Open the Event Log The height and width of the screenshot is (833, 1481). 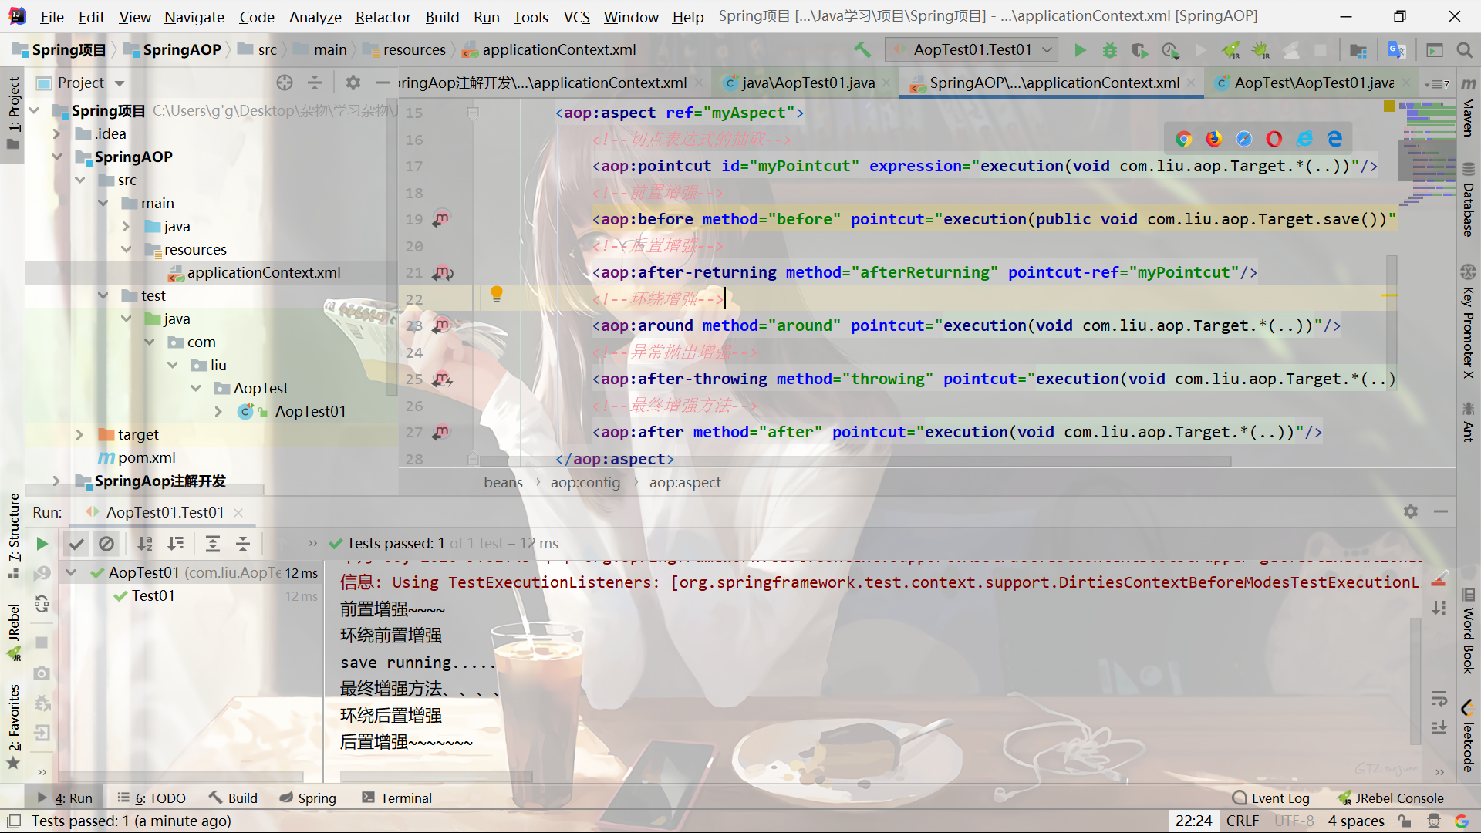pyautogui.click(x=1271, y=798)
